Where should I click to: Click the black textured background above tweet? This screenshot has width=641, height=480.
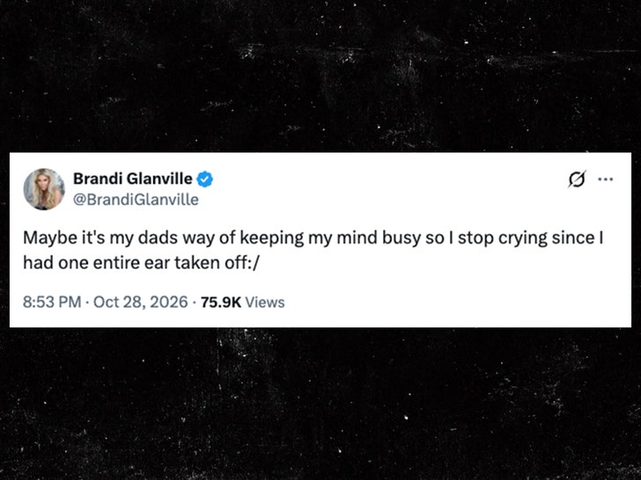click(320, 76)
